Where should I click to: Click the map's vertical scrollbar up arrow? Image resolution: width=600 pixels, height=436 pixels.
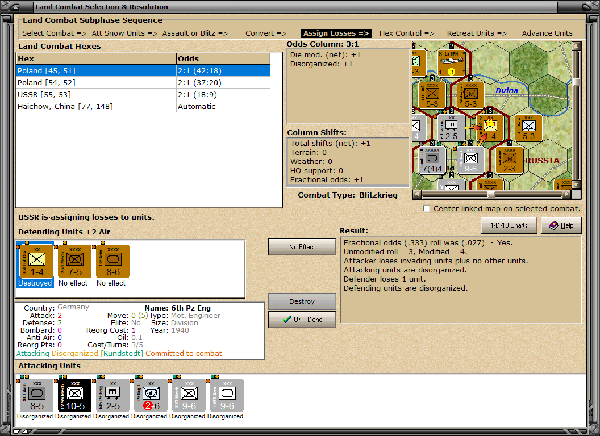[576, 46]
